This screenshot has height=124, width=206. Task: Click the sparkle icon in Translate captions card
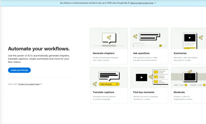coord(95,84)
